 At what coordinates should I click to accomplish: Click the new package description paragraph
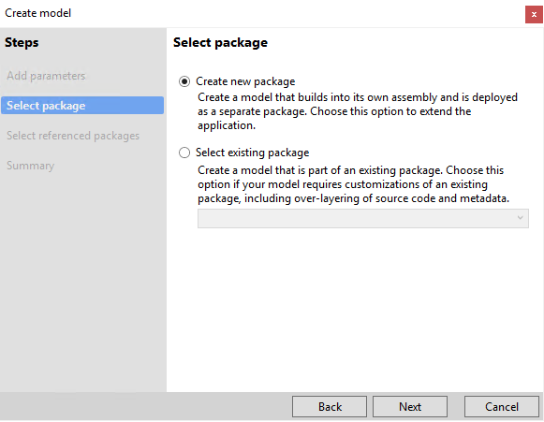[358, 111]
